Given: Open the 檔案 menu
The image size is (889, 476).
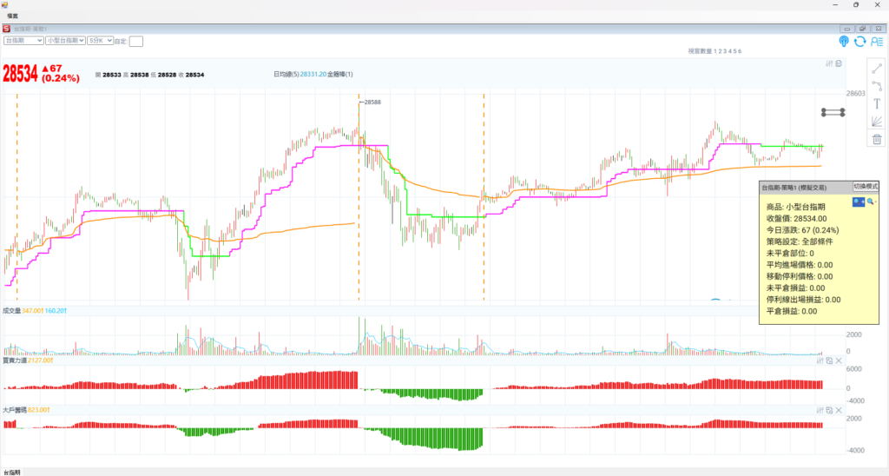Looking at the screenshot, I should 12,17.
